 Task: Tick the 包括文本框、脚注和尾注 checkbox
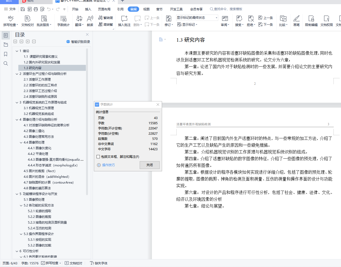[x=98, y=157]
